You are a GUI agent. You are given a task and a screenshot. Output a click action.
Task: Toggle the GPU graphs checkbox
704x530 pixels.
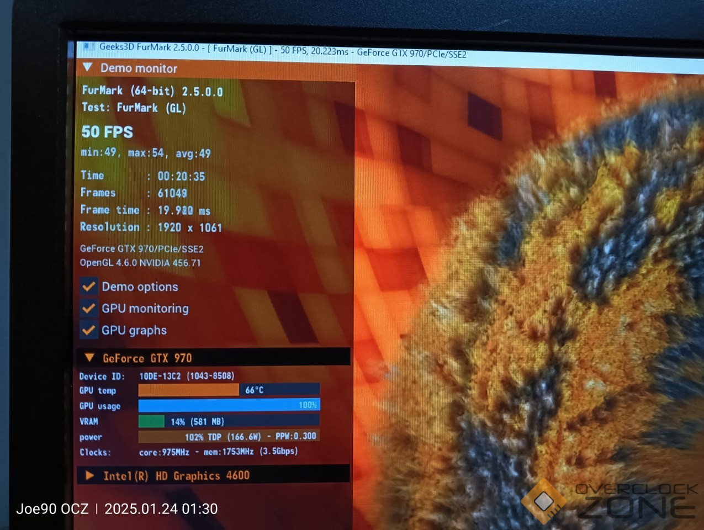[x=88, y=330]
